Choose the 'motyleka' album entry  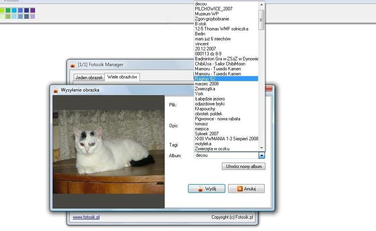point(226,144)
